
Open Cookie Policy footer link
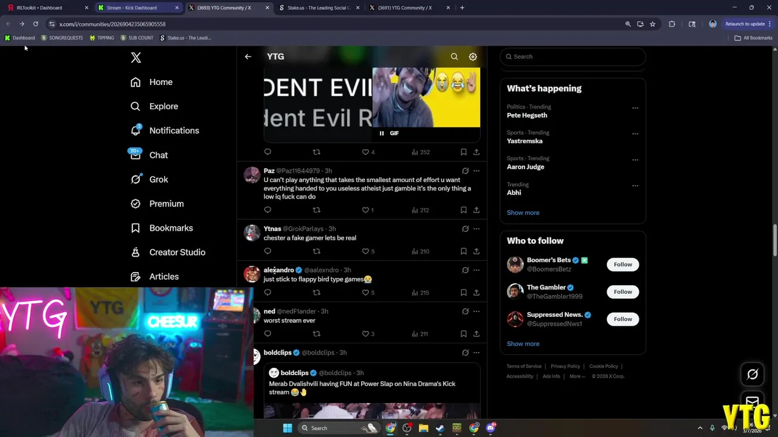point(604,367)
